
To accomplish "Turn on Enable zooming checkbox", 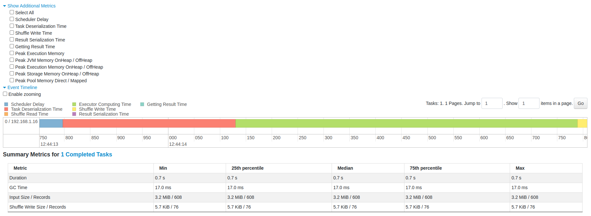I will (x=5, y=94).
